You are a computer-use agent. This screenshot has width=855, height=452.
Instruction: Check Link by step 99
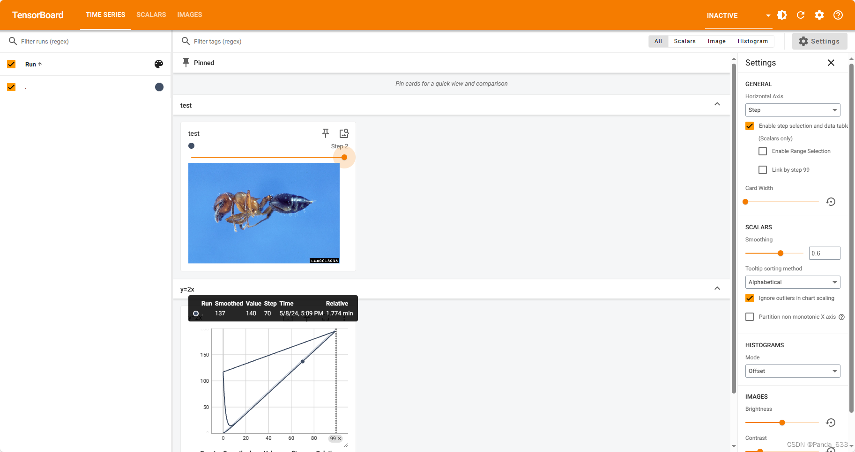point(763,170)
